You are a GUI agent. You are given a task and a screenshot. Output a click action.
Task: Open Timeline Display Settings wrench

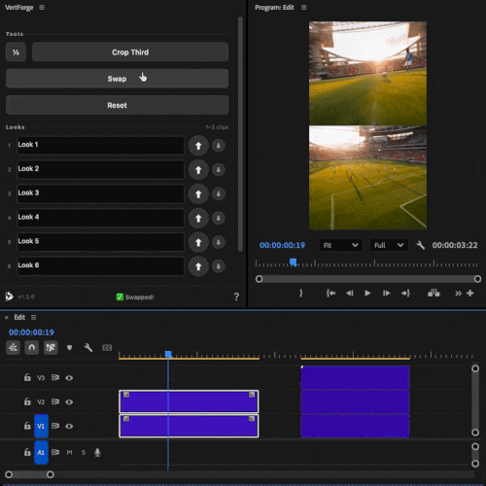88,348
